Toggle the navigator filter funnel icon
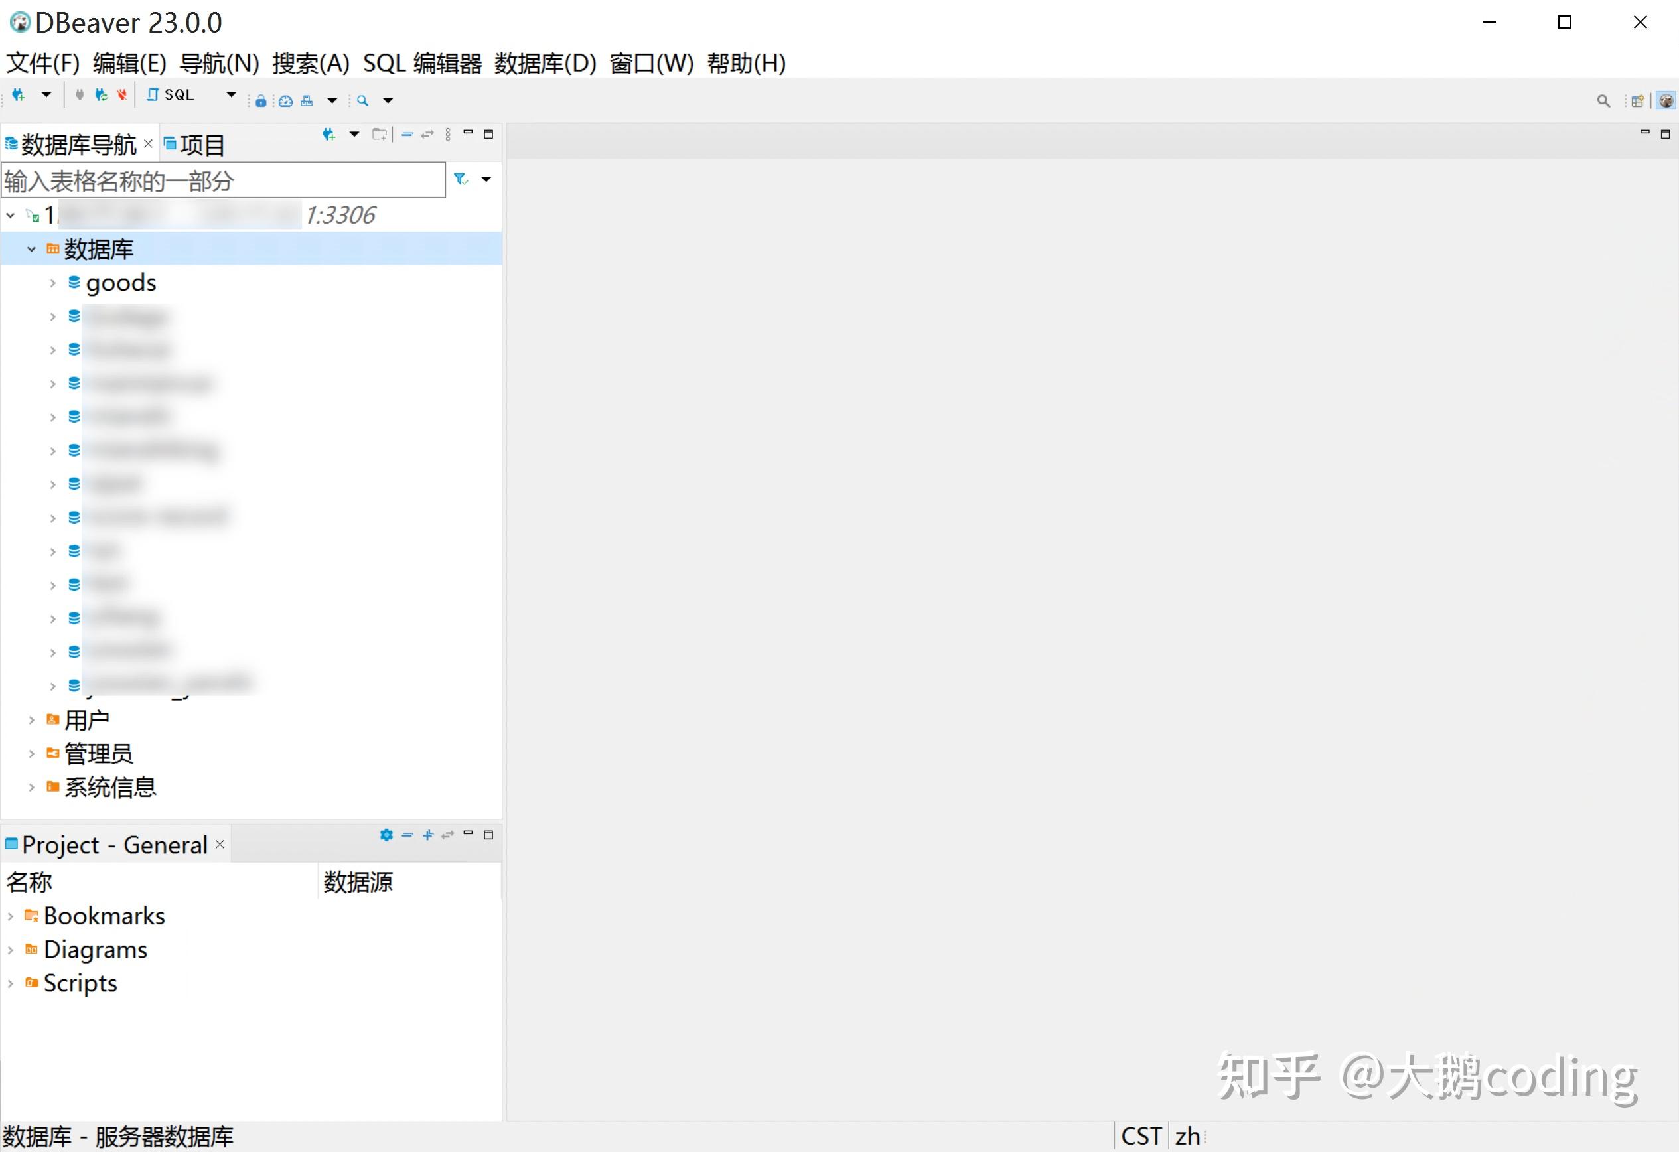Viewport: 1679px width, 1152px height. point(460,179)
